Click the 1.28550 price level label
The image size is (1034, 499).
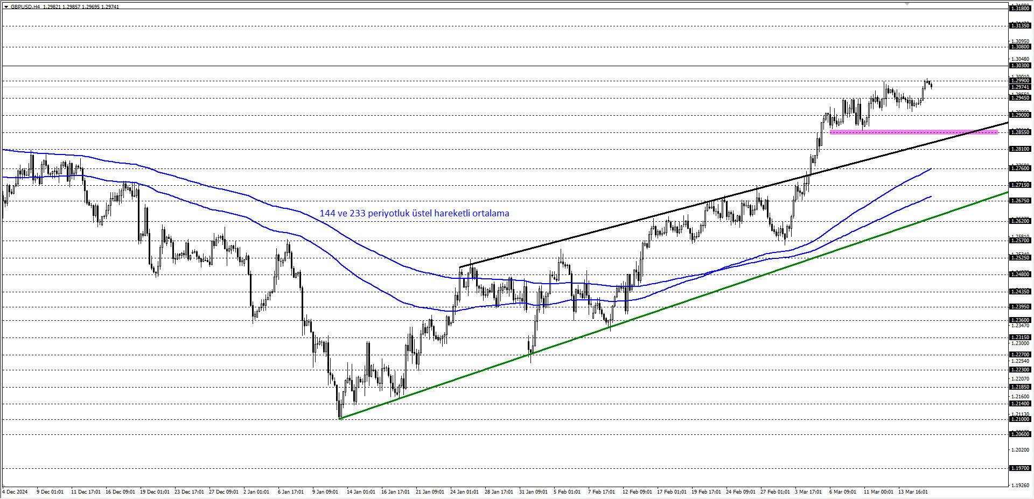pos(1020,132)
